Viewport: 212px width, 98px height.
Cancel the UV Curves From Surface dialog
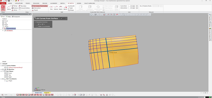(64, 19)
